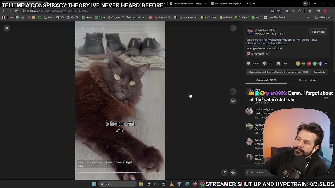Copy link to the video
The width and height of the screenshot is (335, 188).
point(319,72)
